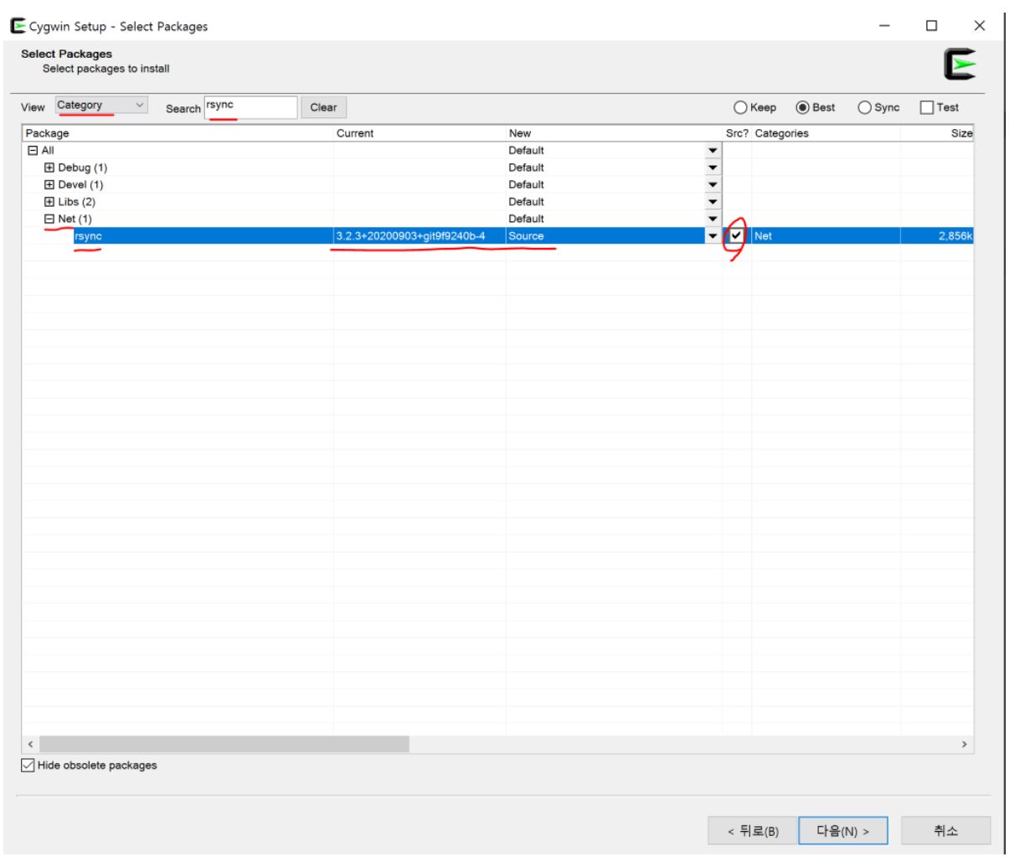The image size is (1009, 867).
Task: Click the Categories column header
Action: (x=826, y=133)
